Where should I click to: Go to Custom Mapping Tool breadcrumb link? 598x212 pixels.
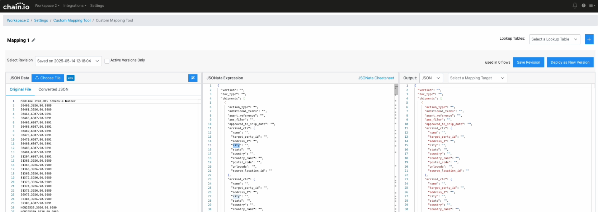tap(72, 20)
